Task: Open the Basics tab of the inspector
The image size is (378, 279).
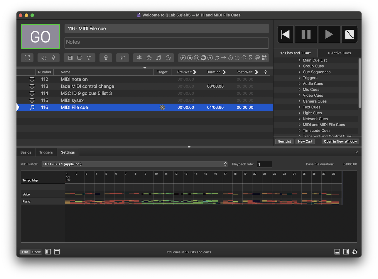Action: tap(26, 152)
